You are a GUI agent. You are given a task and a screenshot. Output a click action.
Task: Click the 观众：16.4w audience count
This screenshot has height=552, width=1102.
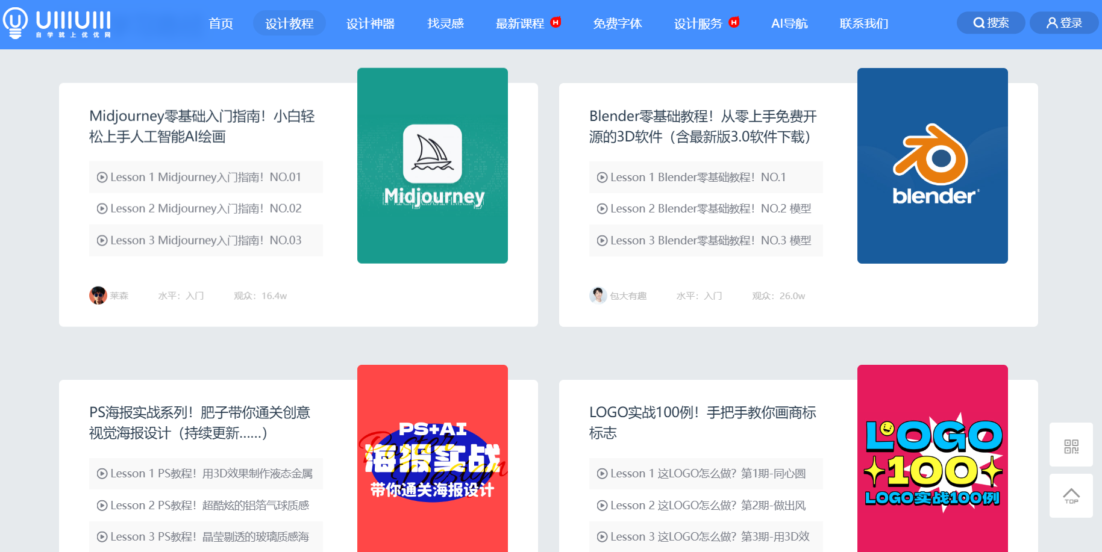click(260, 296)
